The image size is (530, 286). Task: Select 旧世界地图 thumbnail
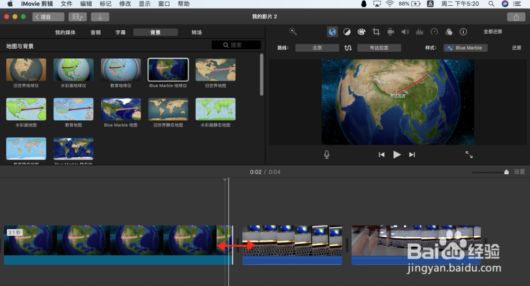click(215, 69)
